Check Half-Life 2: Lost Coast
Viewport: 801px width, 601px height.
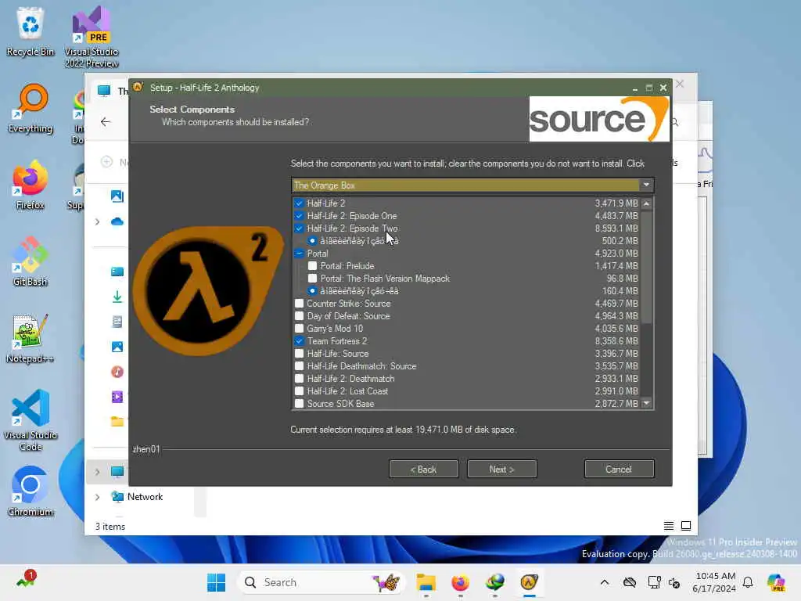coord(300,391)
